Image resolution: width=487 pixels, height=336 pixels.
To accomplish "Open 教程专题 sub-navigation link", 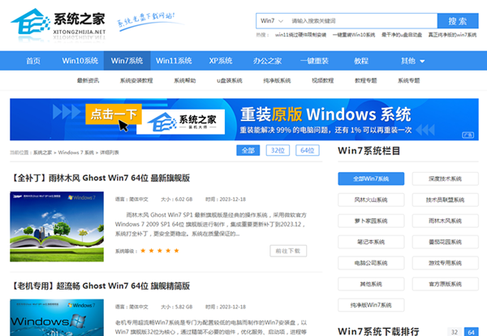I will click(x=366, y=80).
